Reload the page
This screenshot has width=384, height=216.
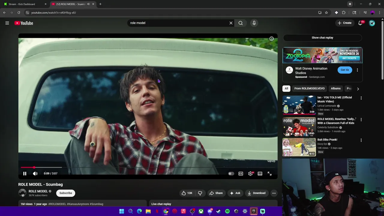click(19, 13)
